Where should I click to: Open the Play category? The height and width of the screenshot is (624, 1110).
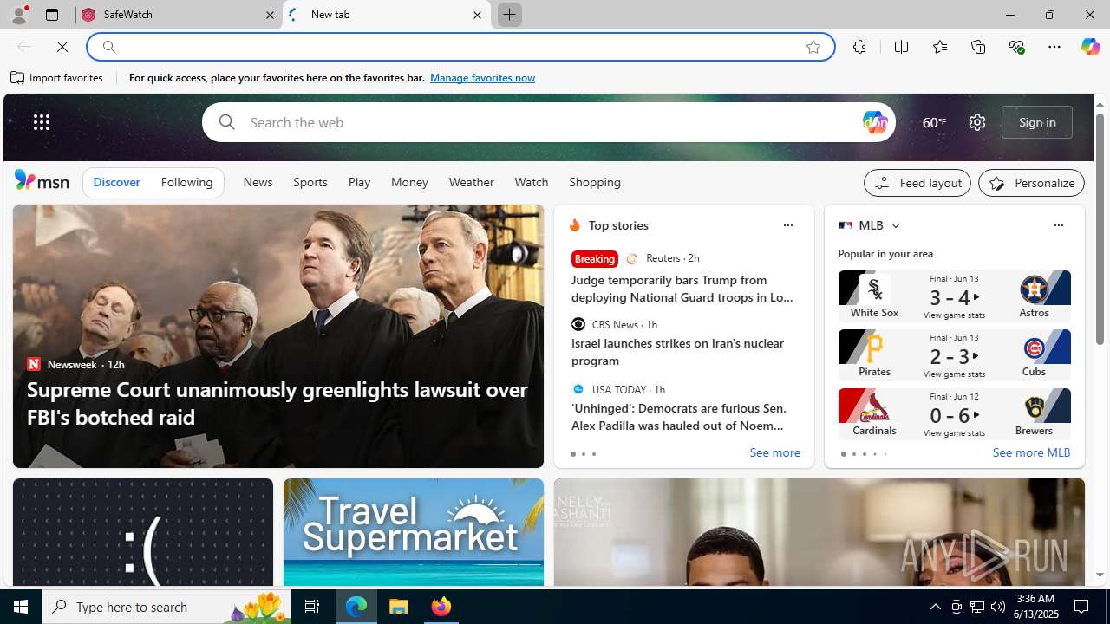[359, 182]
